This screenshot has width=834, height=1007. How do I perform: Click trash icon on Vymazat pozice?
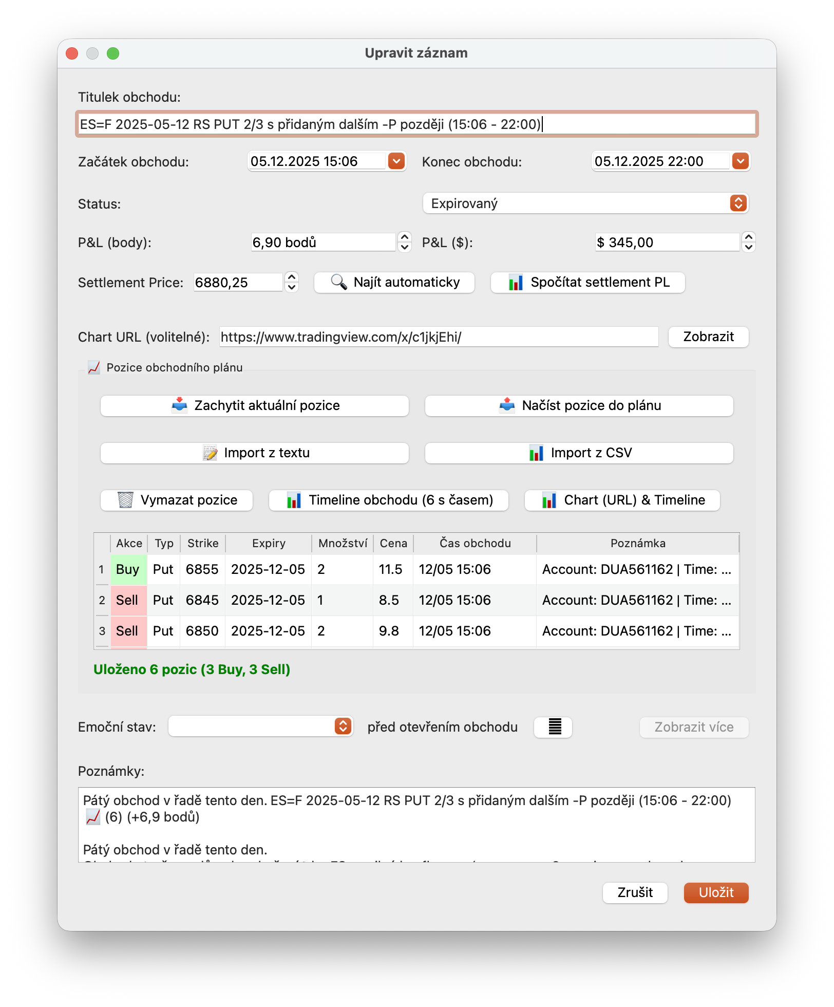pos(126,500)
